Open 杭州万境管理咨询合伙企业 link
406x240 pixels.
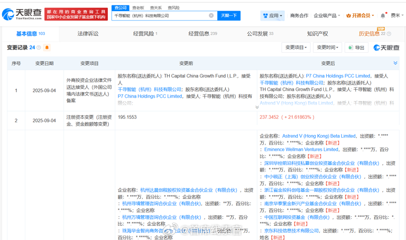tap(162, 217)
